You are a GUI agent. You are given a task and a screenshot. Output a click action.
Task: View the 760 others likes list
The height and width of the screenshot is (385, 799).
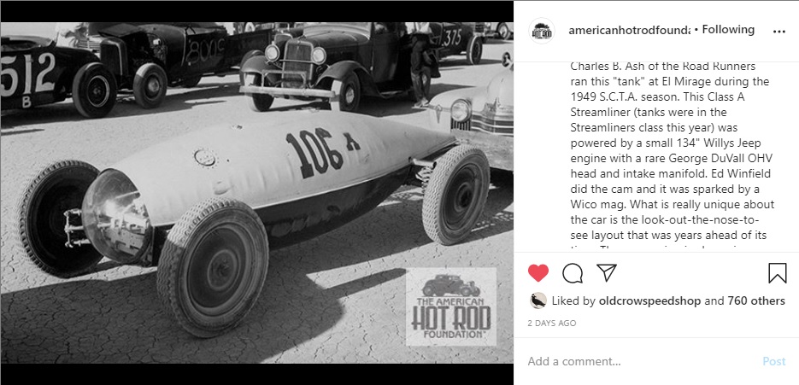pos(756,301)
